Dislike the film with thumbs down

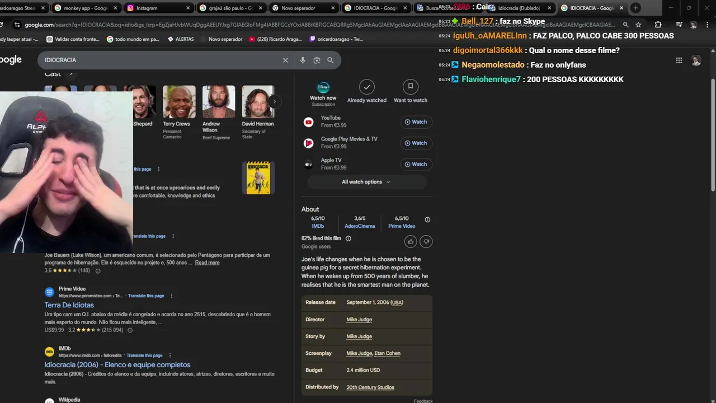coord(426,241)
